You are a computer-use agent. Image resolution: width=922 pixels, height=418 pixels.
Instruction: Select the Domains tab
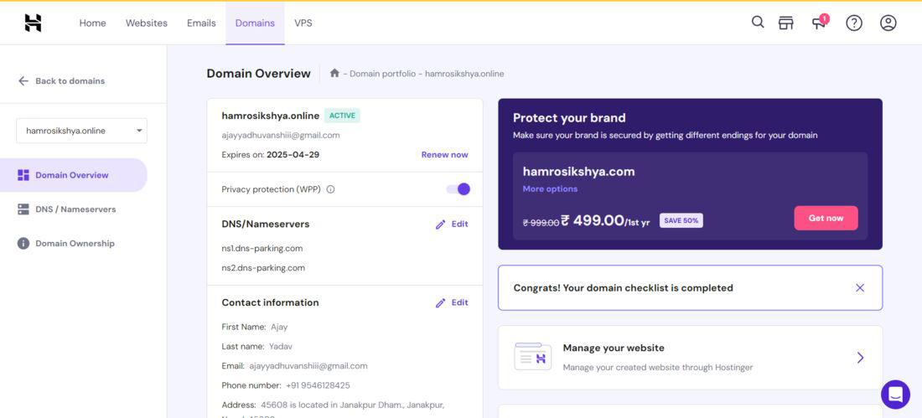255,23
